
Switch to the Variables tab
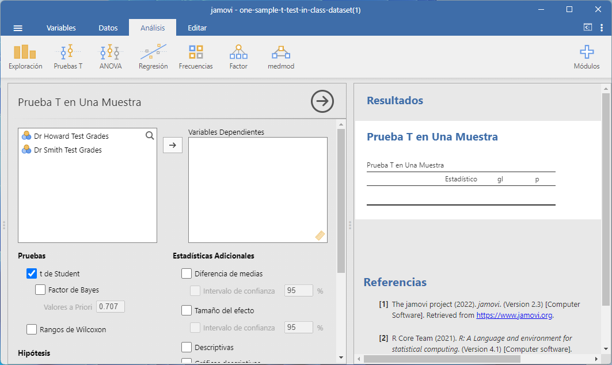[x=61, y=28]
